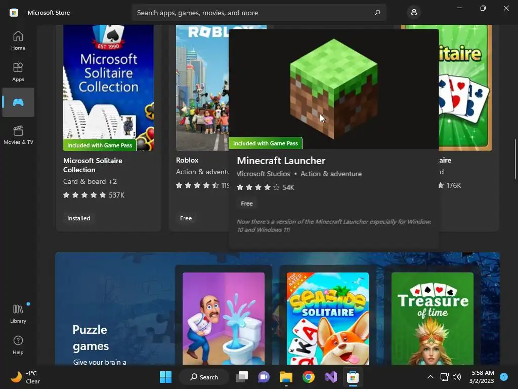Click the Free button under Minecraft Launcher
The height and width of the screenshot is (389, 518).
247,204
